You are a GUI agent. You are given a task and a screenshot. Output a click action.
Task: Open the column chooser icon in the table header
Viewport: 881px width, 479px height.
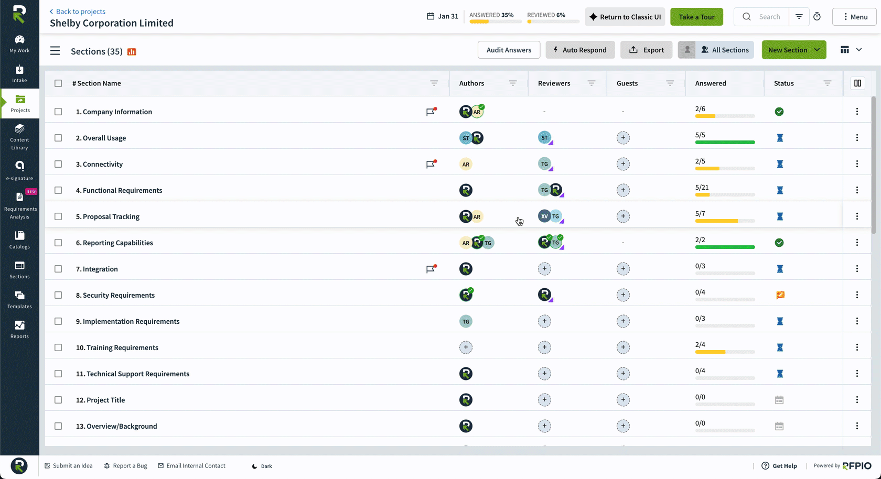pyautogui.click(x=857, y=83)
